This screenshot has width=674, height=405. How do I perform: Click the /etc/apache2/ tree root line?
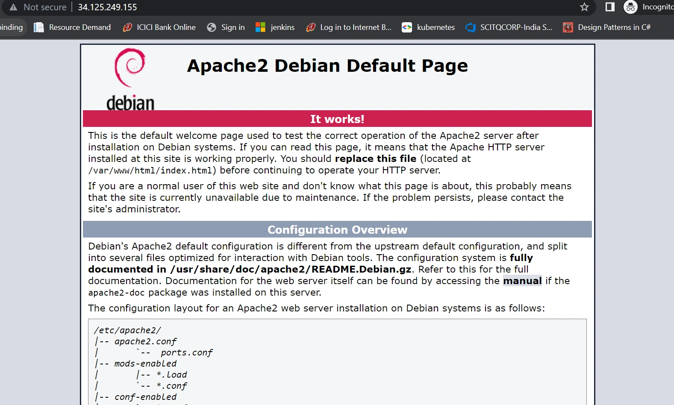tap(127, 330)
